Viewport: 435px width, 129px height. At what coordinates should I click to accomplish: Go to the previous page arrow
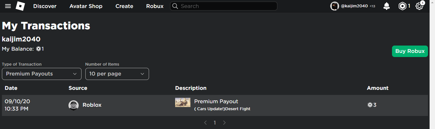pos(205,123)
